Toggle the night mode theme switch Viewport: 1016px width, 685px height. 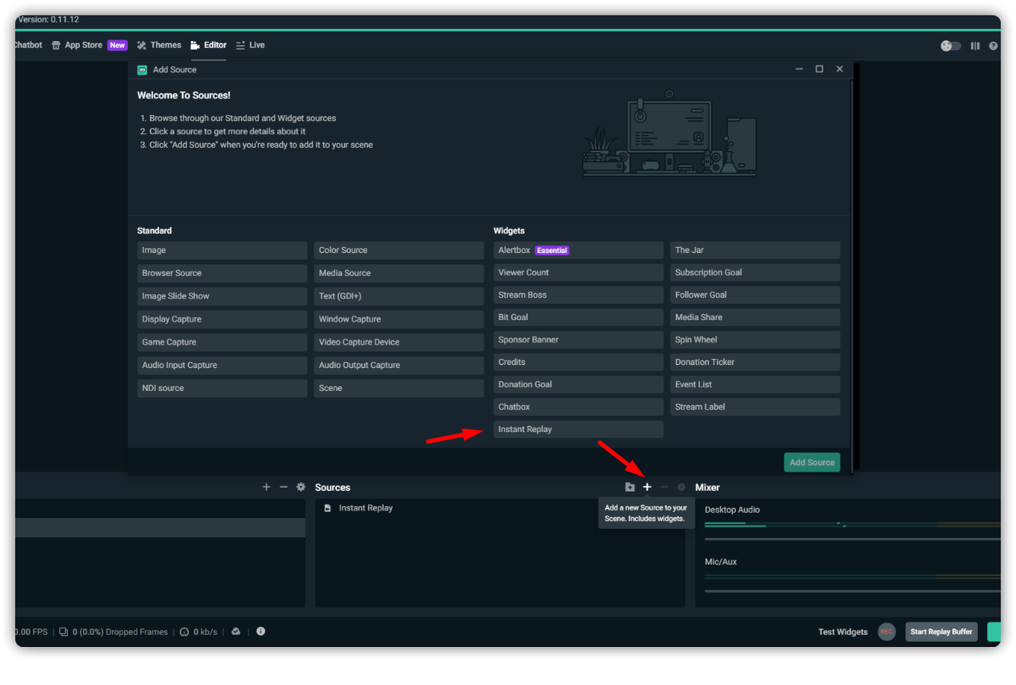click(950, 46)
